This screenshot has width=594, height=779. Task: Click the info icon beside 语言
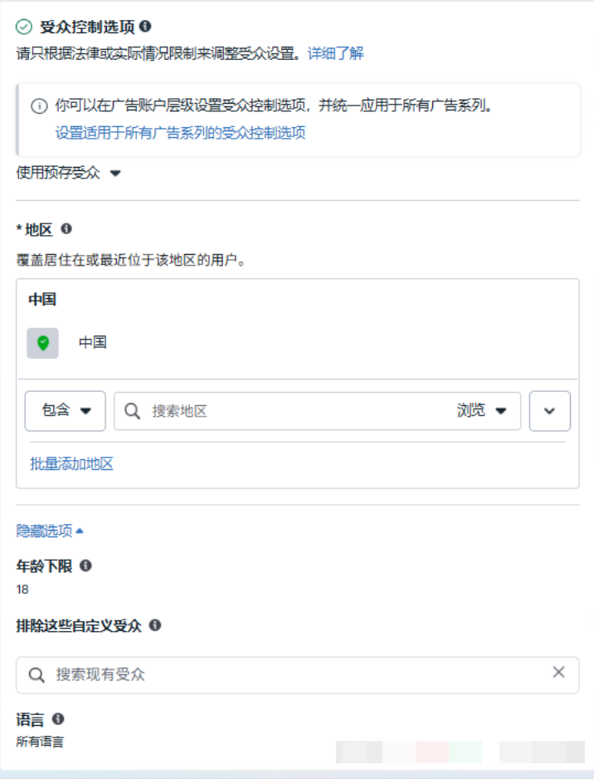58,719
